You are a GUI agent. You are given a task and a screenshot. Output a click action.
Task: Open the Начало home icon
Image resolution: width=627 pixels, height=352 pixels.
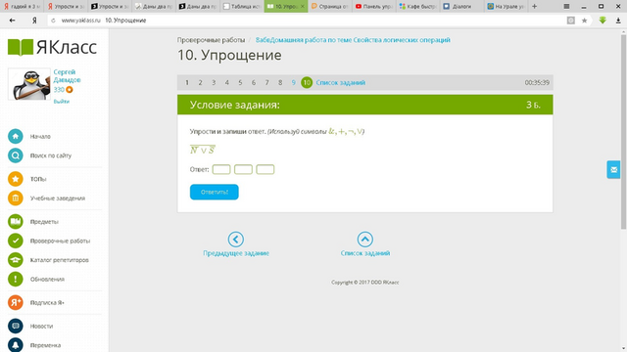16,137
